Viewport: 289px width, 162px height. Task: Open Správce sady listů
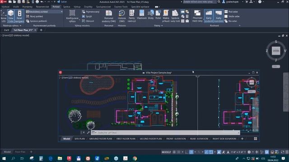point(175,16)
